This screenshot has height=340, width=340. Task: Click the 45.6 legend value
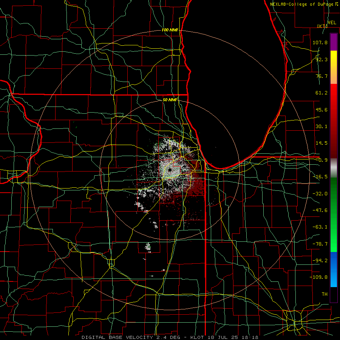coord(321,110)
